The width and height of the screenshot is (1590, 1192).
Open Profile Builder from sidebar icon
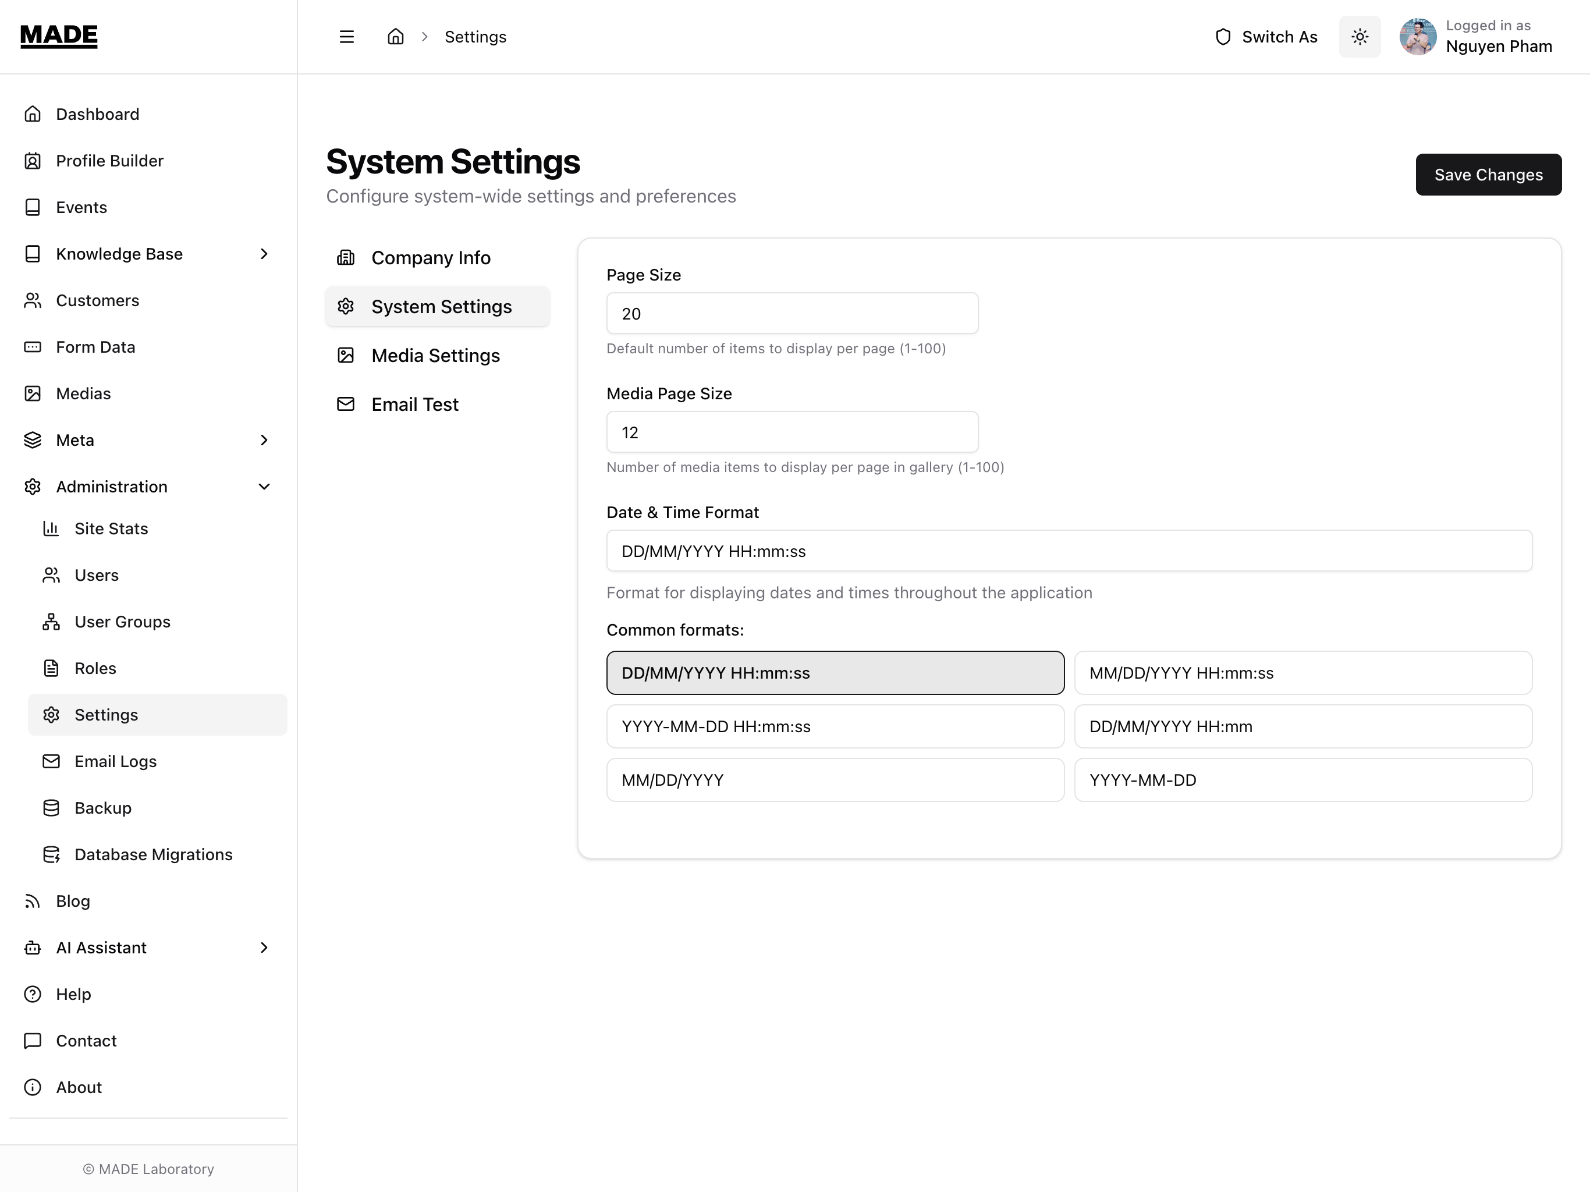33,161
